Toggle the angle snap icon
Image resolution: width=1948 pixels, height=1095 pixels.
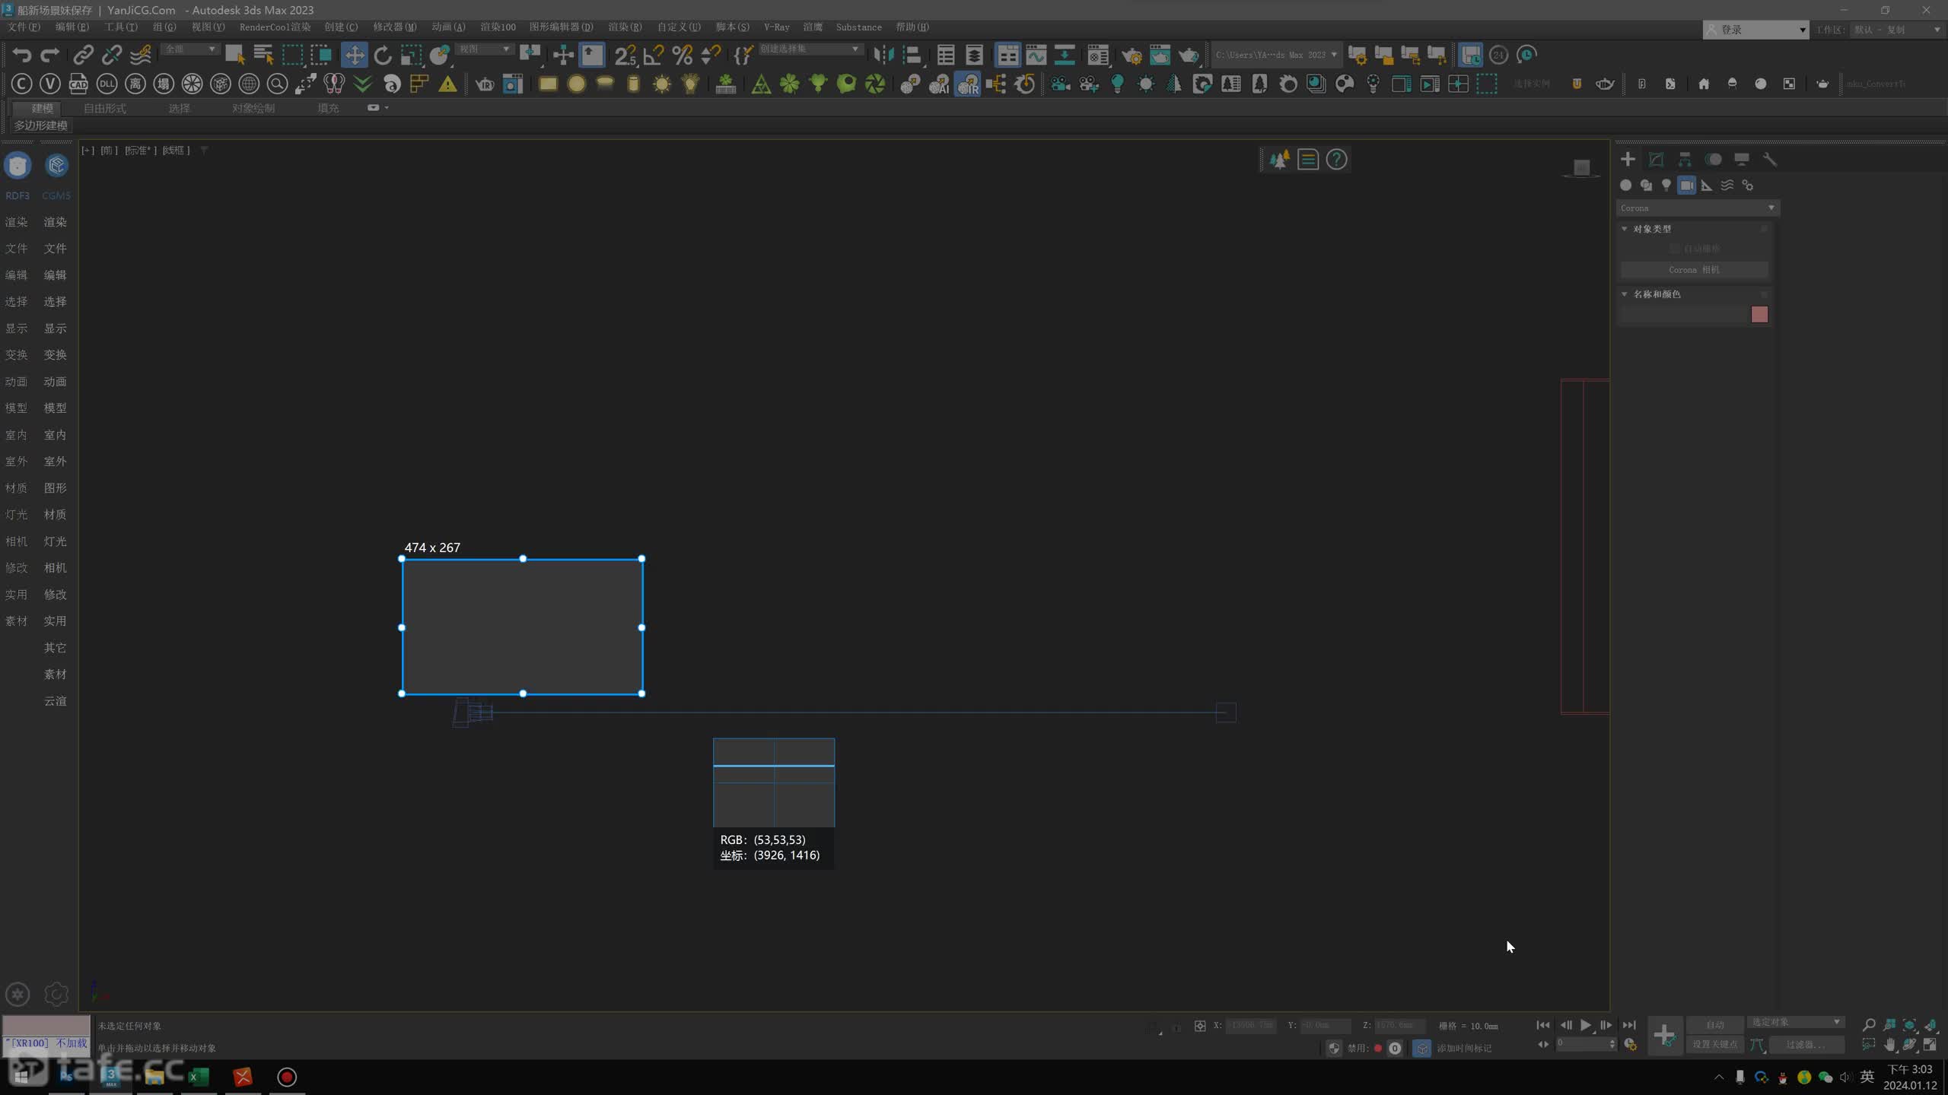coord(654,55)
